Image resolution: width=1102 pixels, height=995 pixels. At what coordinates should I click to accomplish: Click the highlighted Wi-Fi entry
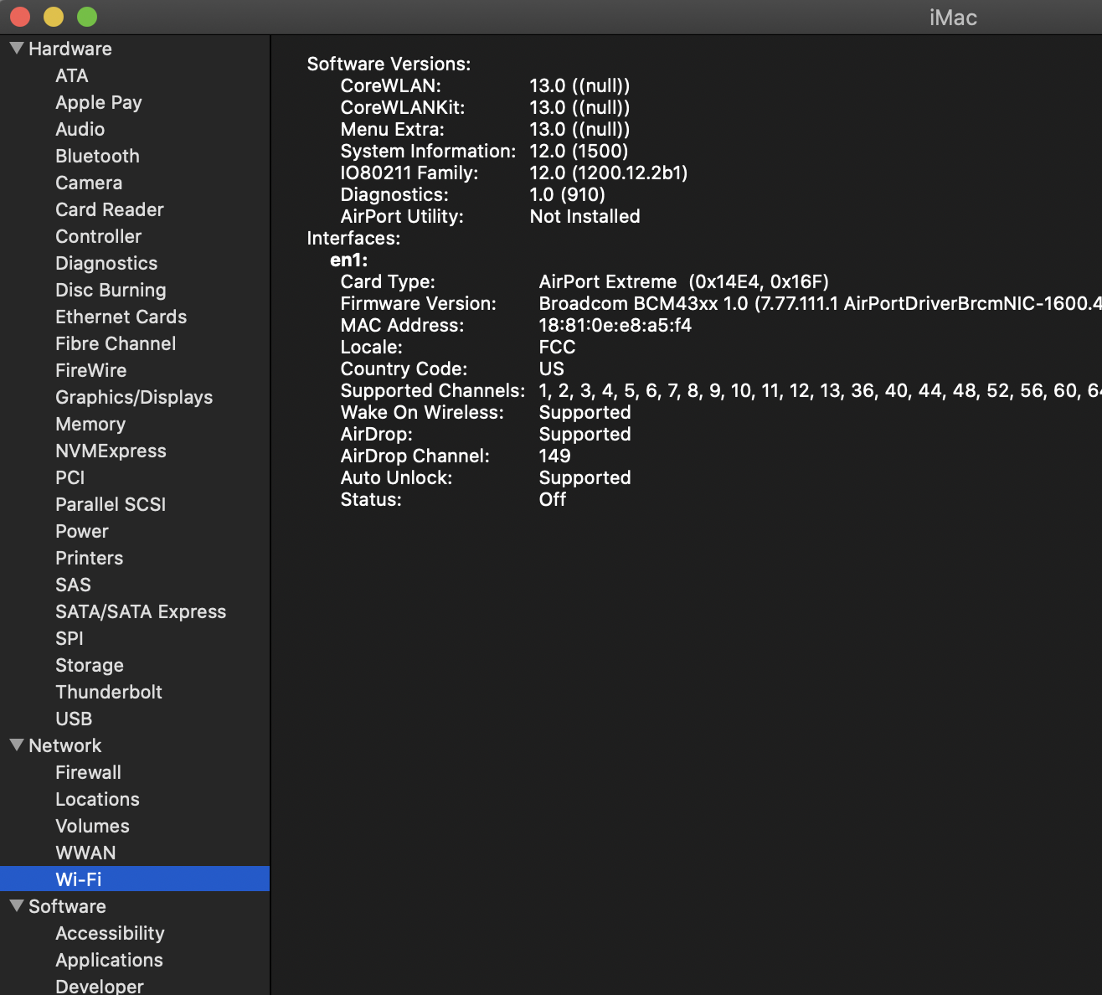pos(79,879)
